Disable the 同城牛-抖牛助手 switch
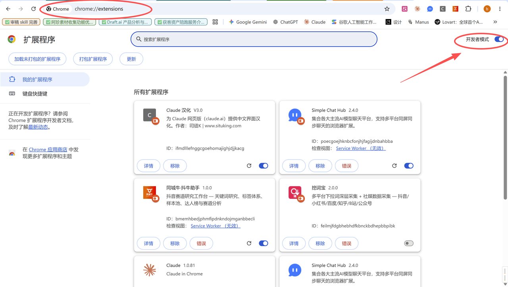Image resolution: width=508 pixels, height=287 pixels. [x=264, y=243]
